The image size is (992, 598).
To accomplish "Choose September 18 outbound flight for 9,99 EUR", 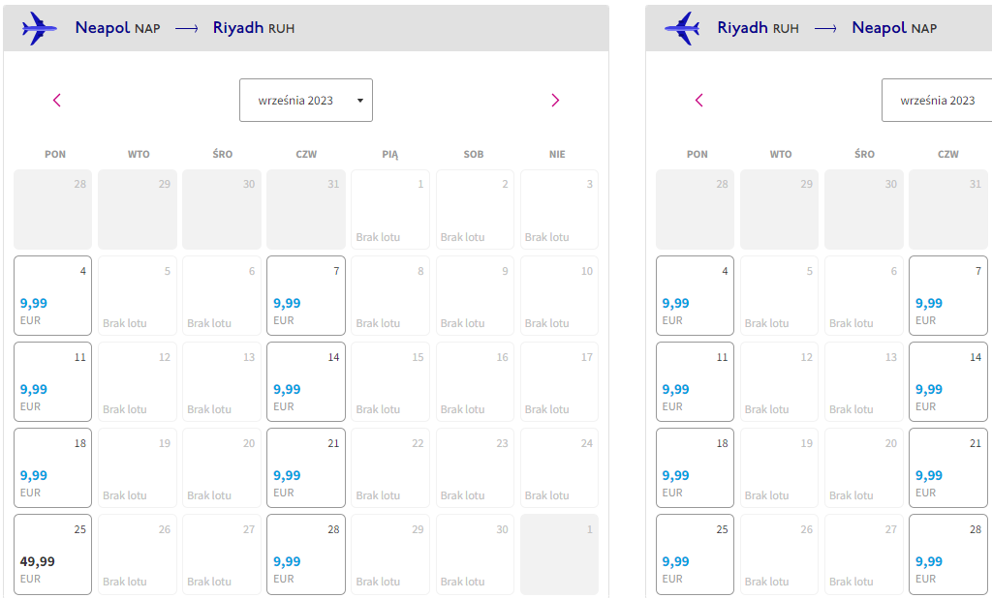I will [52, 467].
